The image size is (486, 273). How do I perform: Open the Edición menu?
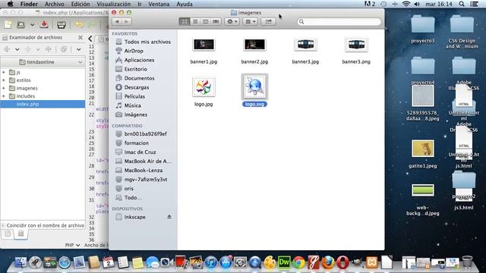[80, 4]
